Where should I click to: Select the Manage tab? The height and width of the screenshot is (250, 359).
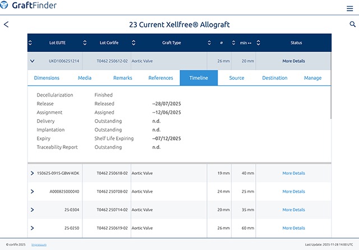click(x=312, y=78)
